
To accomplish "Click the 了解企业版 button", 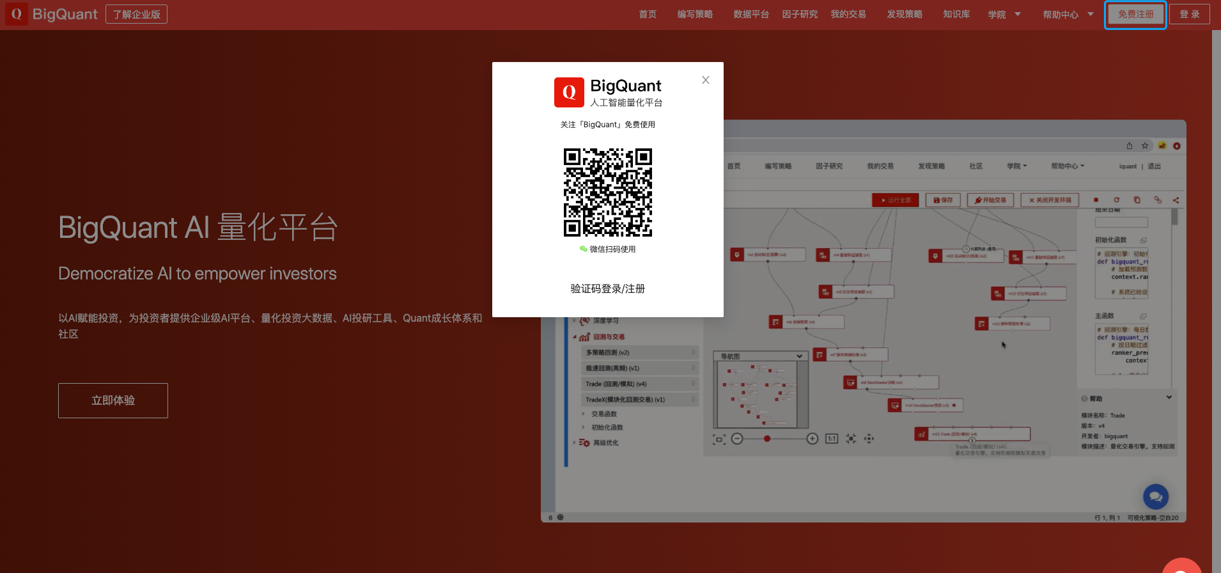I will click(x=136, y=14).
